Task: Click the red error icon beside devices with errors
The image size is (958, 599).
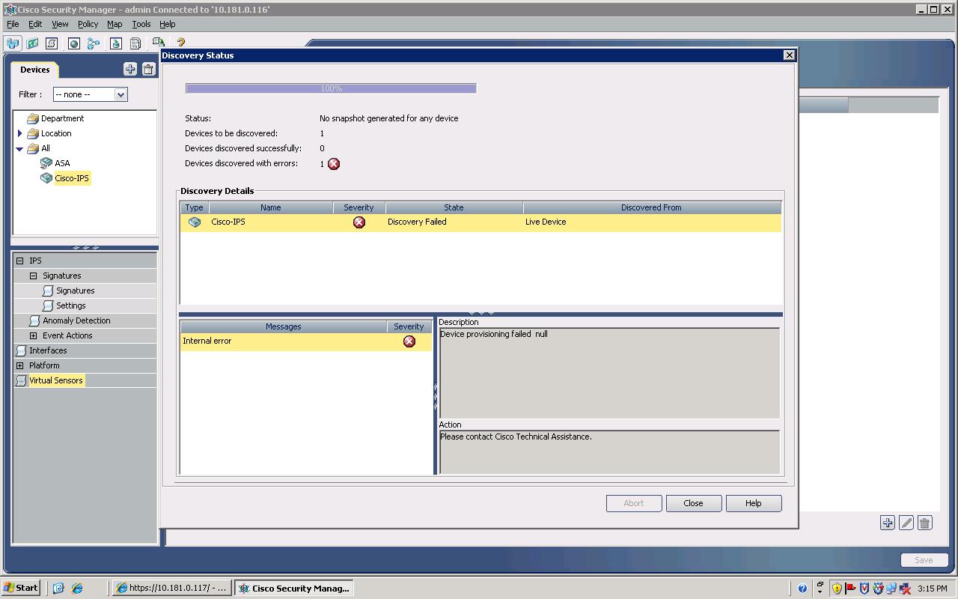Action: coord(334,163)
